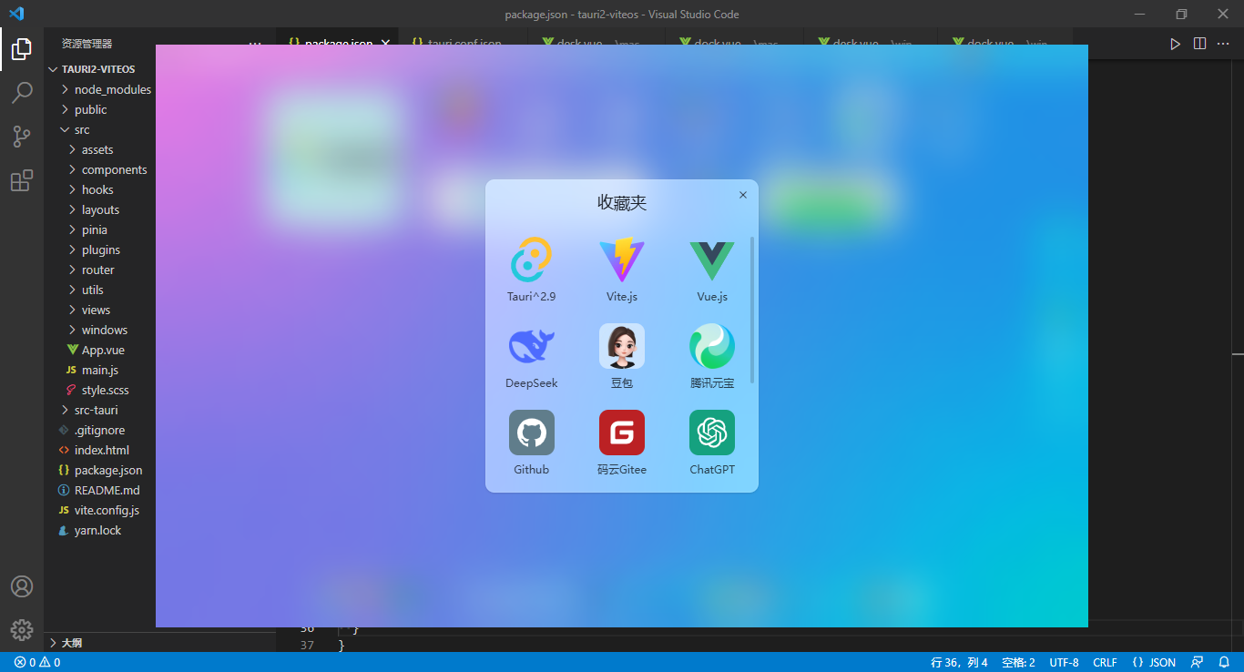Open the Search view in the activity bar
1244x672 pixels.
pyautogui.click(x=22, y=93)
